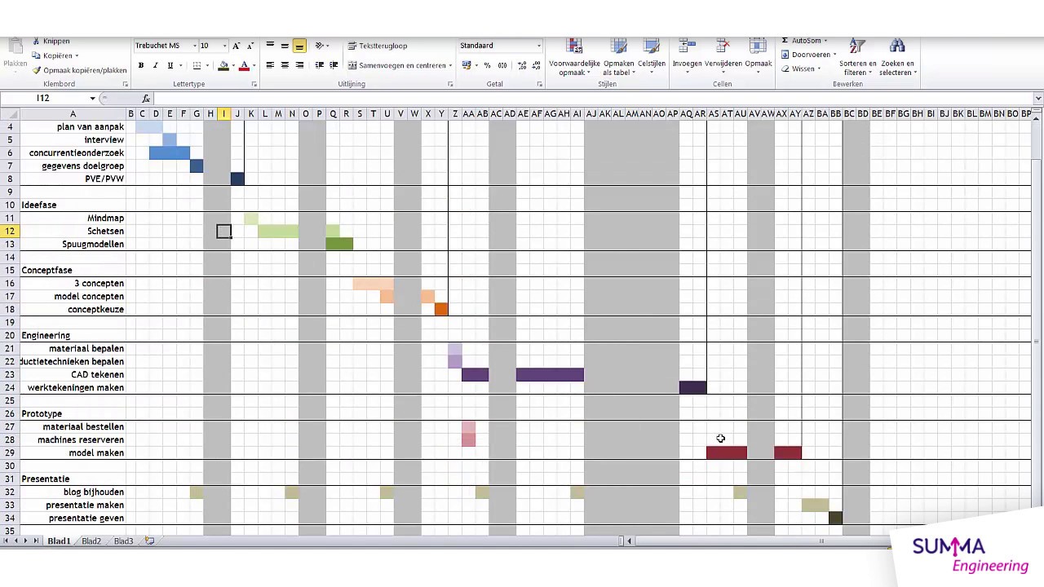Click the insert new worksheet tab icon
This screenshot has width=1044, height=587.
[149, 541]
